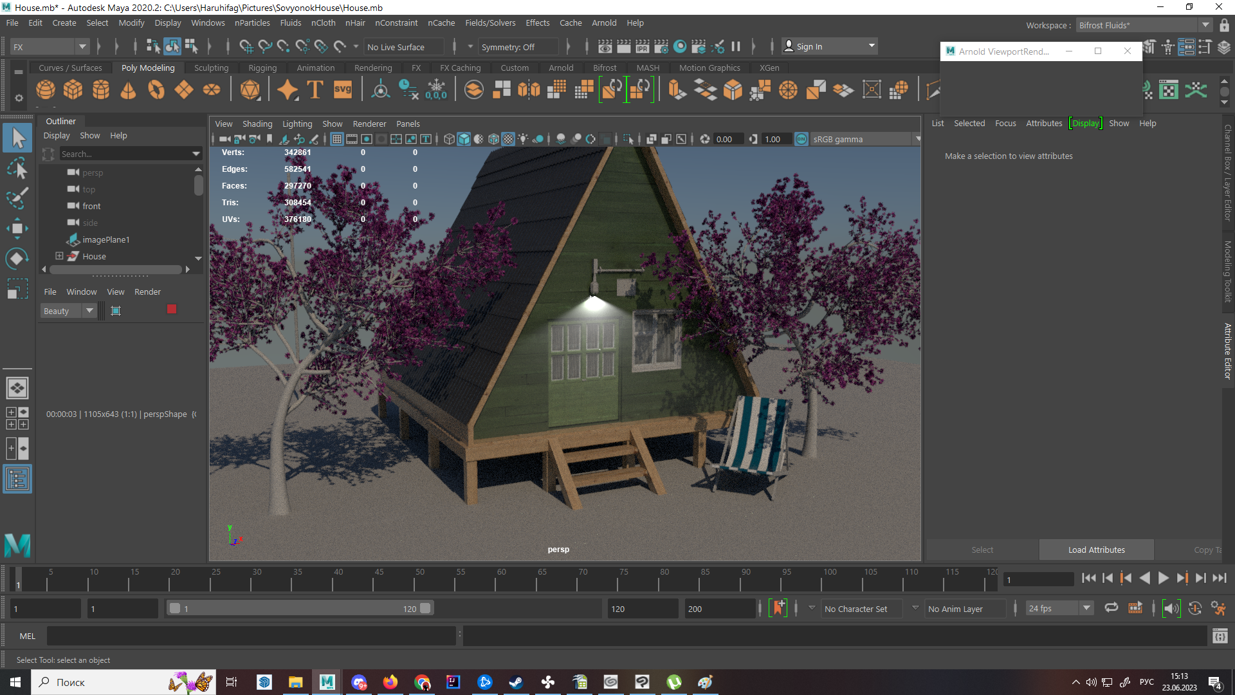Toggle audio mute on the playback bar
The height and width of the screenshot is (695, 1235).
tap(1171, 609)
